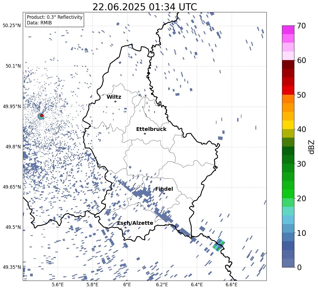Image resolution: width=318 pixels, height=290 pixels.
Task: Click the bright green colorbar segment just above 20
Action: click(288, 194)
